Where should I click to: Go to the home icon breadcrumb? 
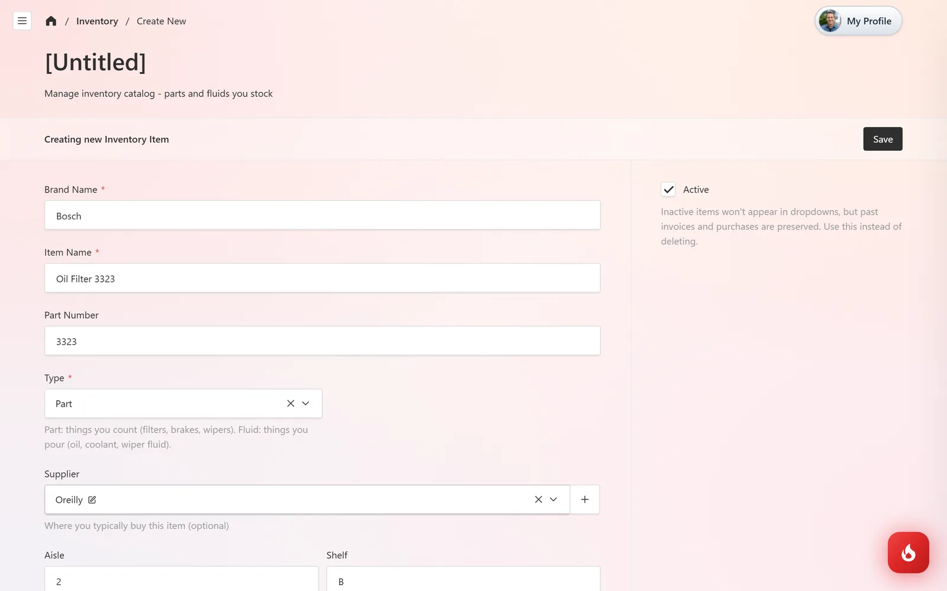(x=51, y=21)
